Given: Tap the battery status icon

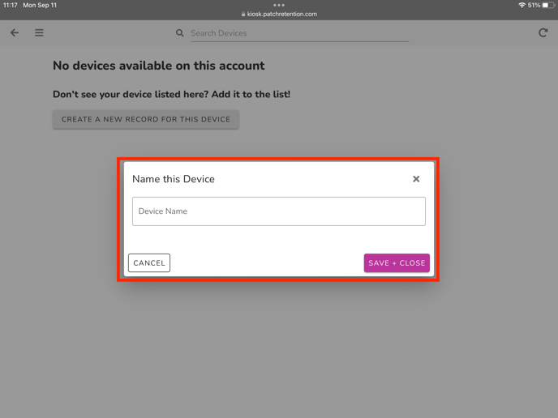Looking at the screenshot, I should coord(548,5).
